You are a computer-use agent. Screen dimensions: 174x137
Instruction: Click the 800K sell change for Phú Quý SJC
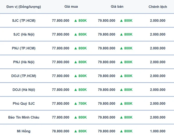pos(128,104)
